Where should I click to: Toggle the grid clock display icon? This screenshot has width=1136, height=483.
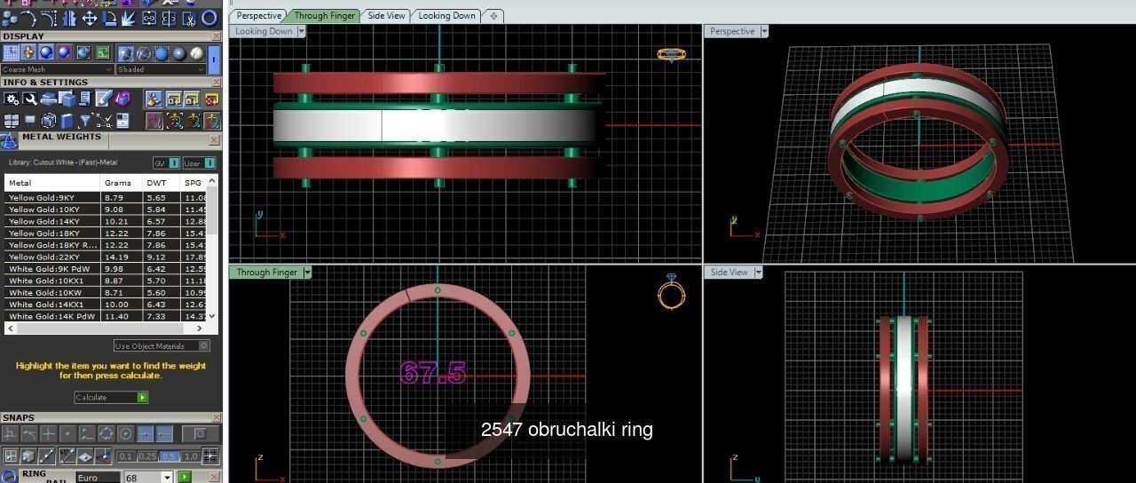pos(11,52)
